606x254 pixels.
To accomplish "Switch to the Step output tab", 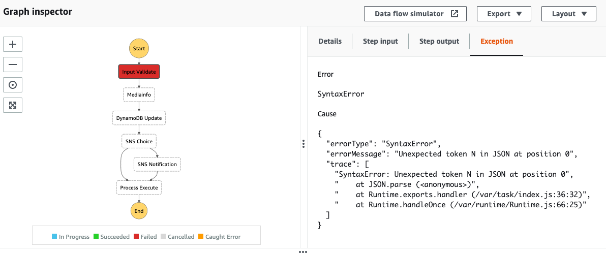I will pos(439,41).
